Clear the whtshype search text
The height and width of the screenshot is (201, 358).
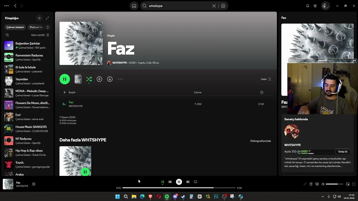[x=214, y=6]
